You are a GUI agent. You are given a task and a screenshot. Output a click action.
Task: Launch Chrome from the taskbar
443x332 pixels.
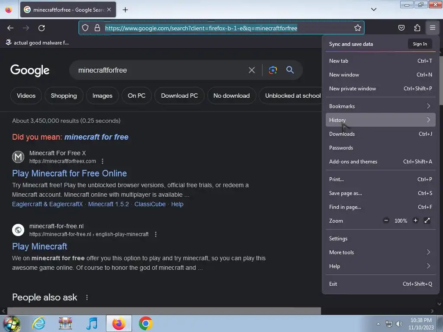(146, 323)
